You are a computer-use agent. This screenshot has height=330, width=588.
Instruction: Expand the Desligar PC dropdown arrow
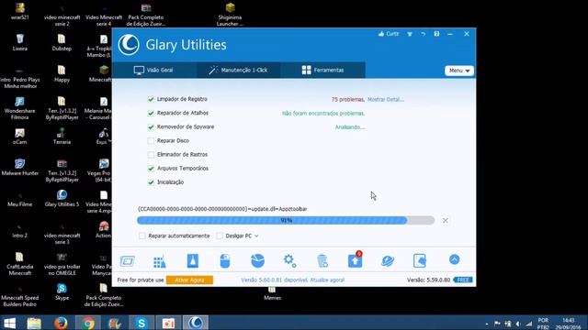click(x=256, y=236)
